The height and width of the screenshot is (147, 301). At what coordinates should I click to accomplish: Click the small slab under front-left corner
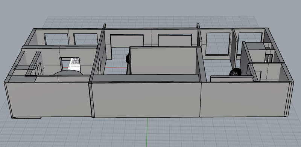pyautogui.click(x=26, y=118)
